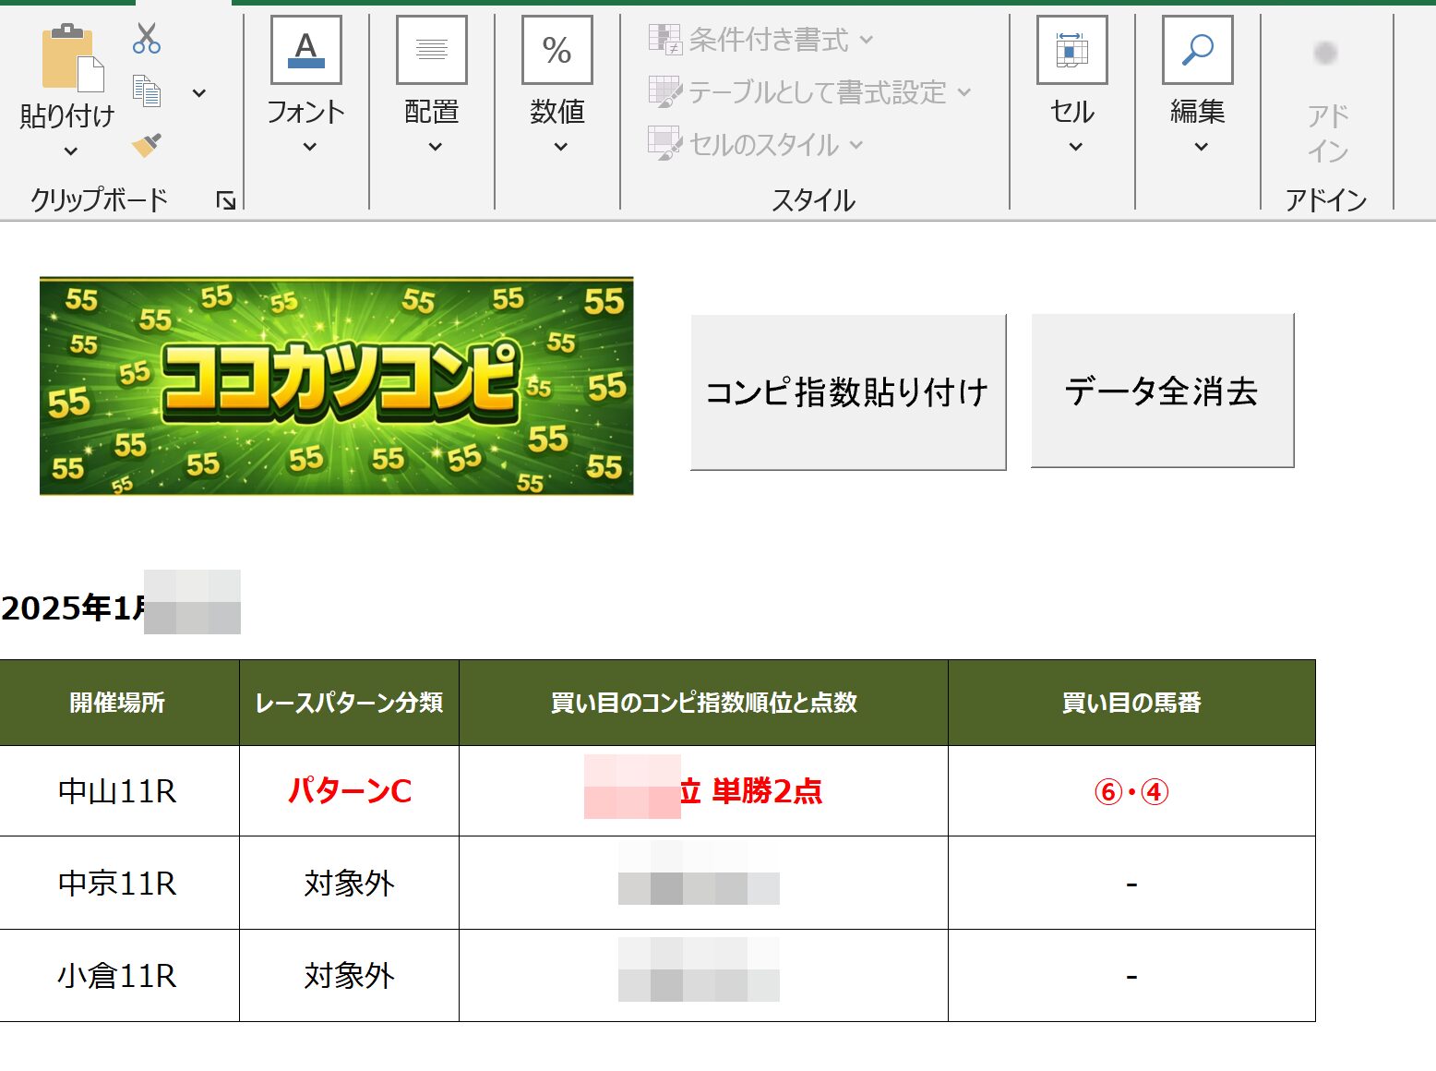Image resolution: width=1436 pixels, height=1071 pixels.
Task: Open 条件付き書式 dropdown
Action: [761, 40]
